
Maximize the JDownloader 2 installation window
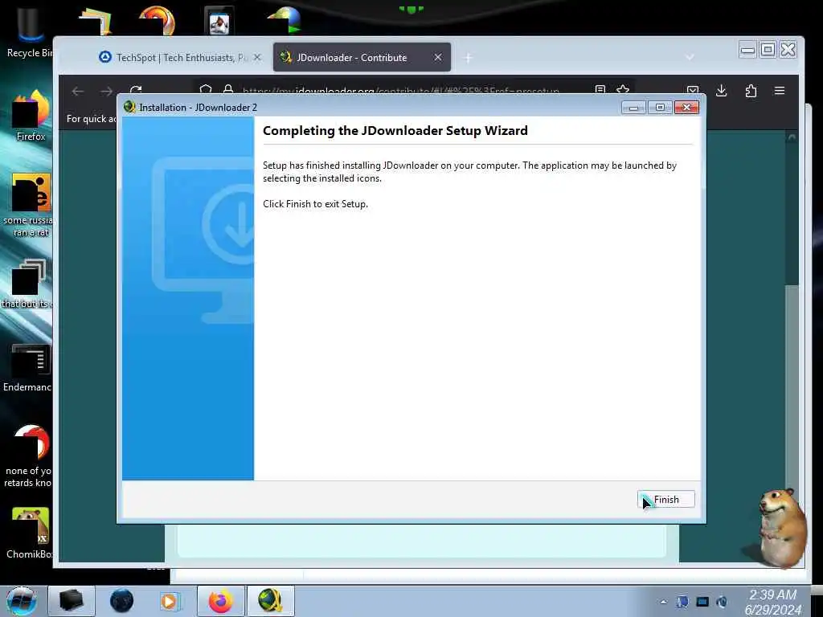[660, 108]
